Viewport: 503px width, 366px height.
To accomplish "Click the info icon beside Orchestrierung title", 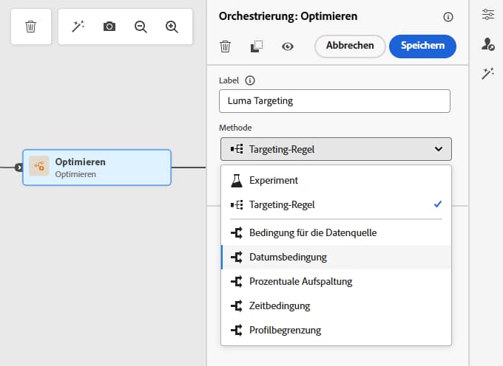I will coord(448,17).
